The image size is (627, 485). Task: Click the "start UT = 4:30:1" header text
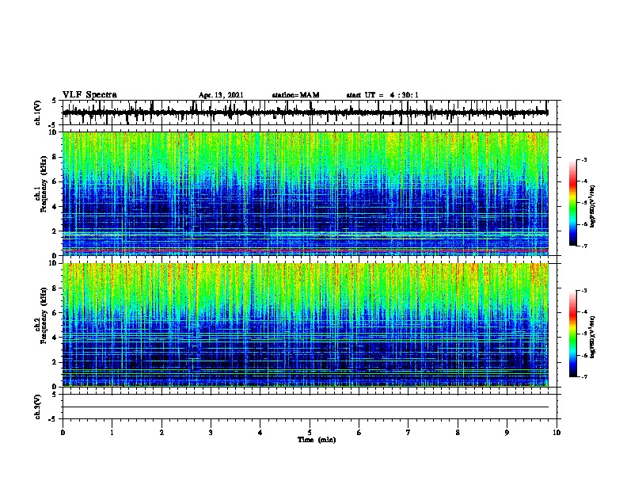(382, 95)
